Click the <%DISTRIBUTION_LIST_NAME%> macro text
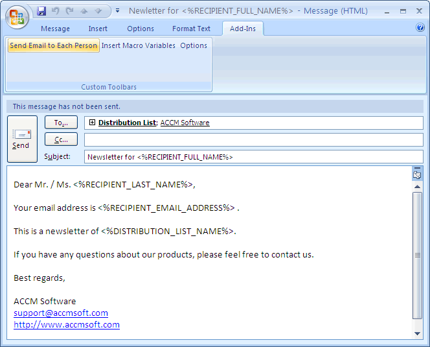 tap(167, 232)
